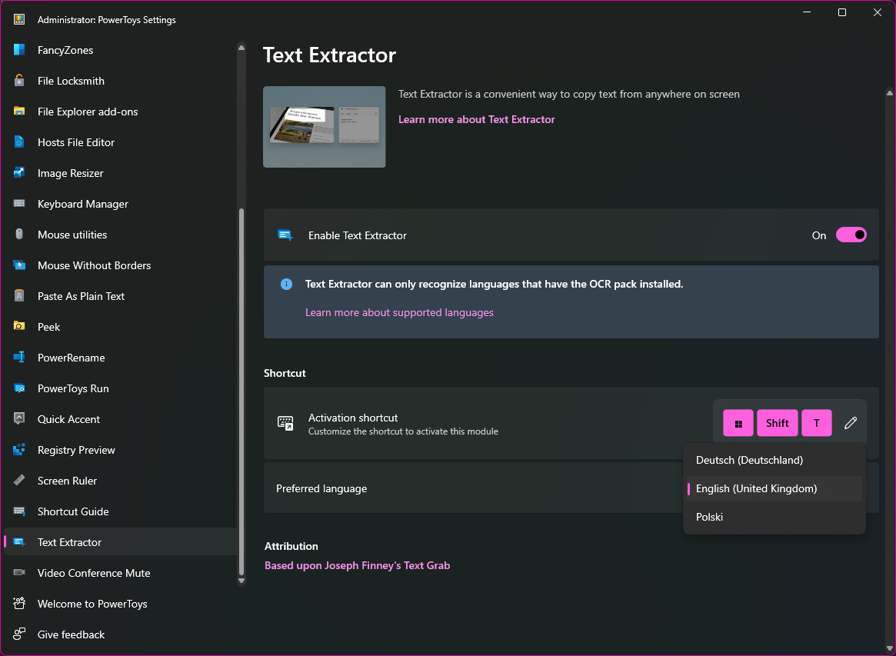Click the main pane scrollbar down arrow
This screenshot has width=896, height=656.
889,648
